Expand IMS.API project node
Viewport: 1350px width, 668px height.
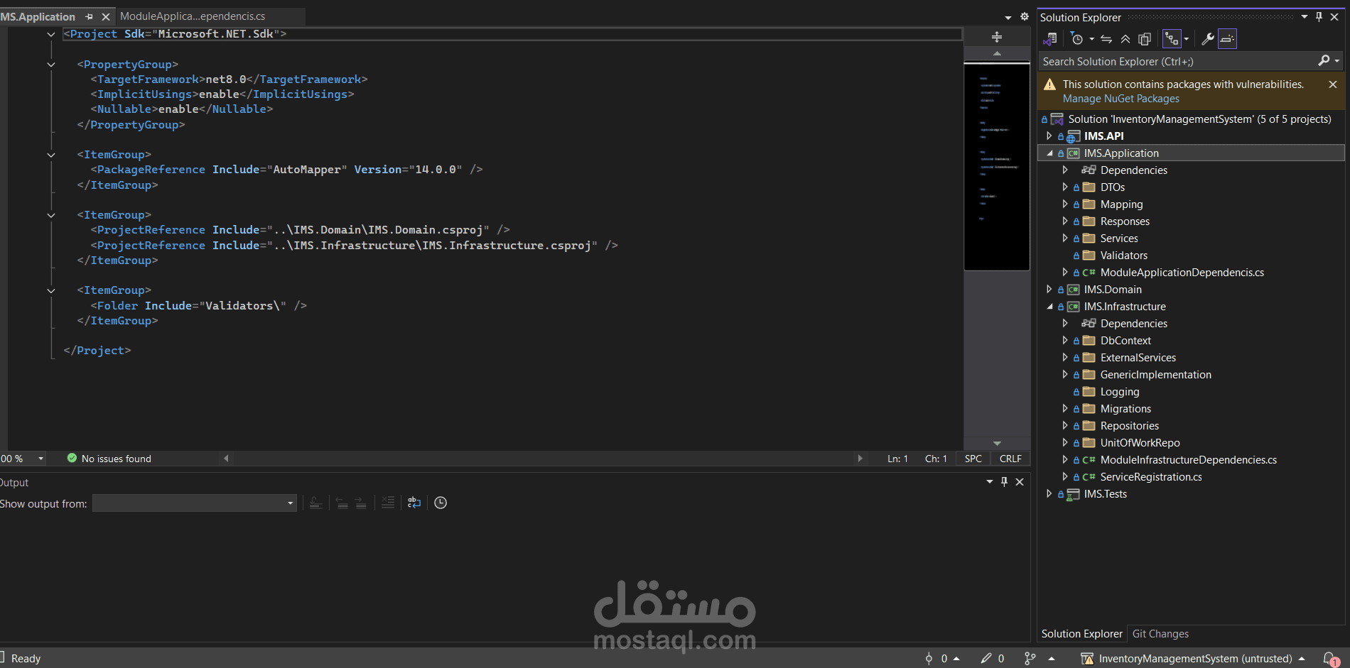[1049, 136]
